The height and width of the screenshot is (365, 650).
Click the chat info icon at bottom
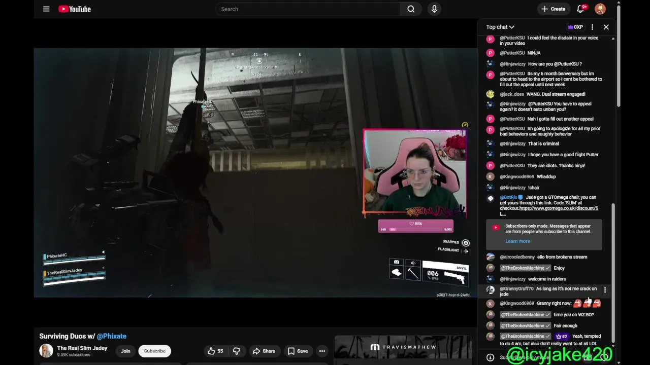click(490, 357)
